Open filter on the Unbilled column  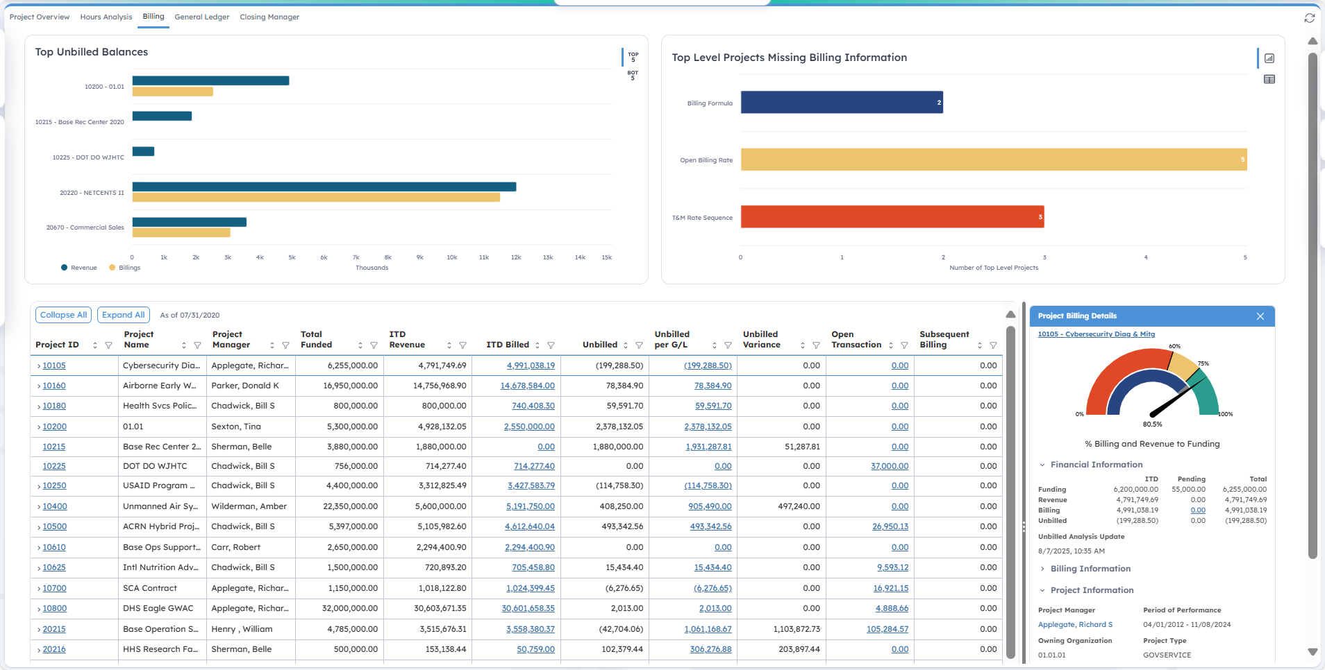tap(639, 345)
